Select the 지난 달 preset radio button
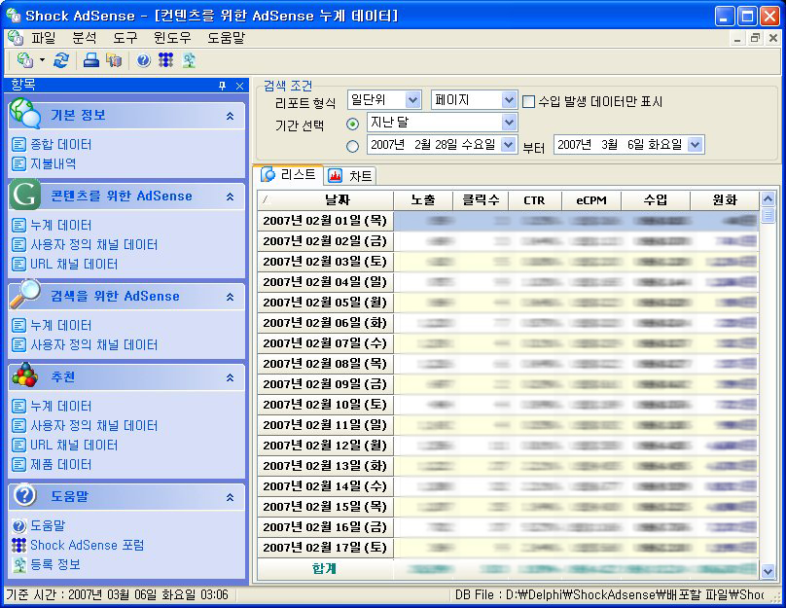Screen dimensions: 786x608 click(352, 124)
